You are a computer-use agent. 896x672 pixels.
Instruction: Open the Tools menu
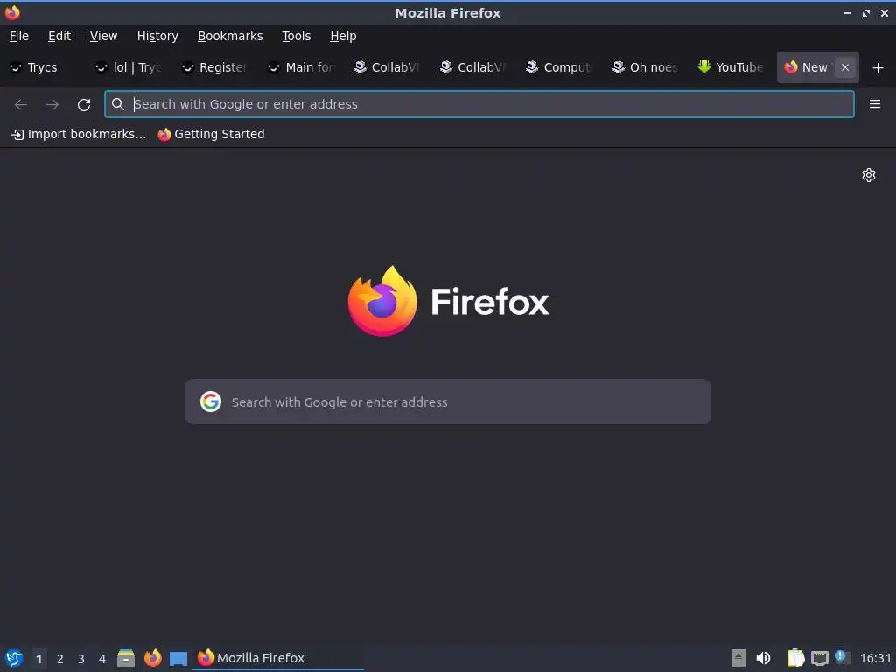point(296,36)
